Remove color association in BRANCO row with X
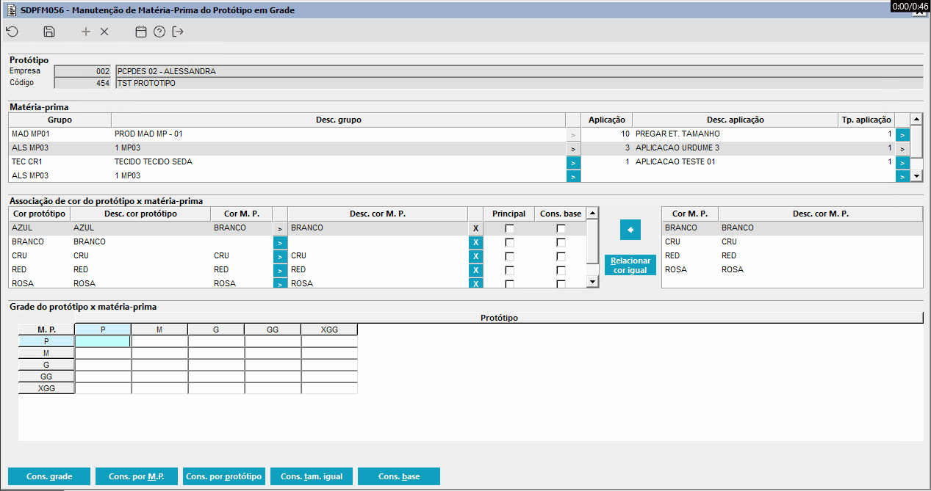Image resolution: width=931 pixels, height=491 pixels. point(475,243)
